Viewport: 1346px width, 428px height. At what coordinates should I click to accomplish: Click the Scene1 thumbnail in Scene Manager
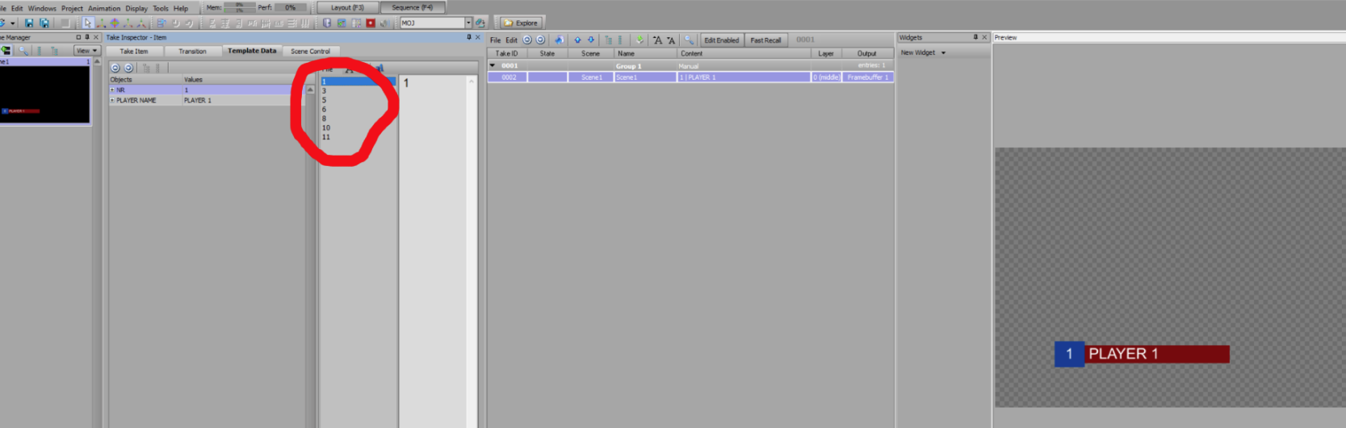45,94
